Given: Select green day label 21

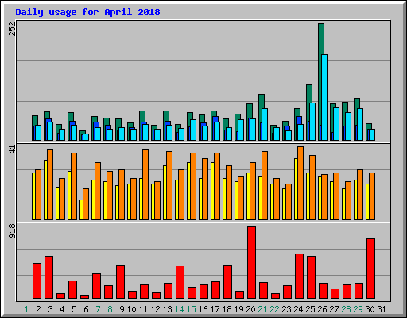Looking at the screenshot, I should [x=262, y=309].
